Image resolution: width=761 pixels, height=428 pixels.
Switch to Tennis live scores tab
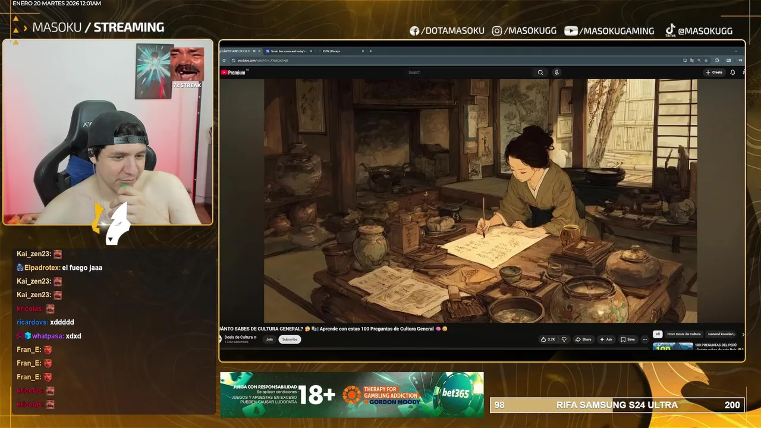pyautogui.click(x=287, y=51)
